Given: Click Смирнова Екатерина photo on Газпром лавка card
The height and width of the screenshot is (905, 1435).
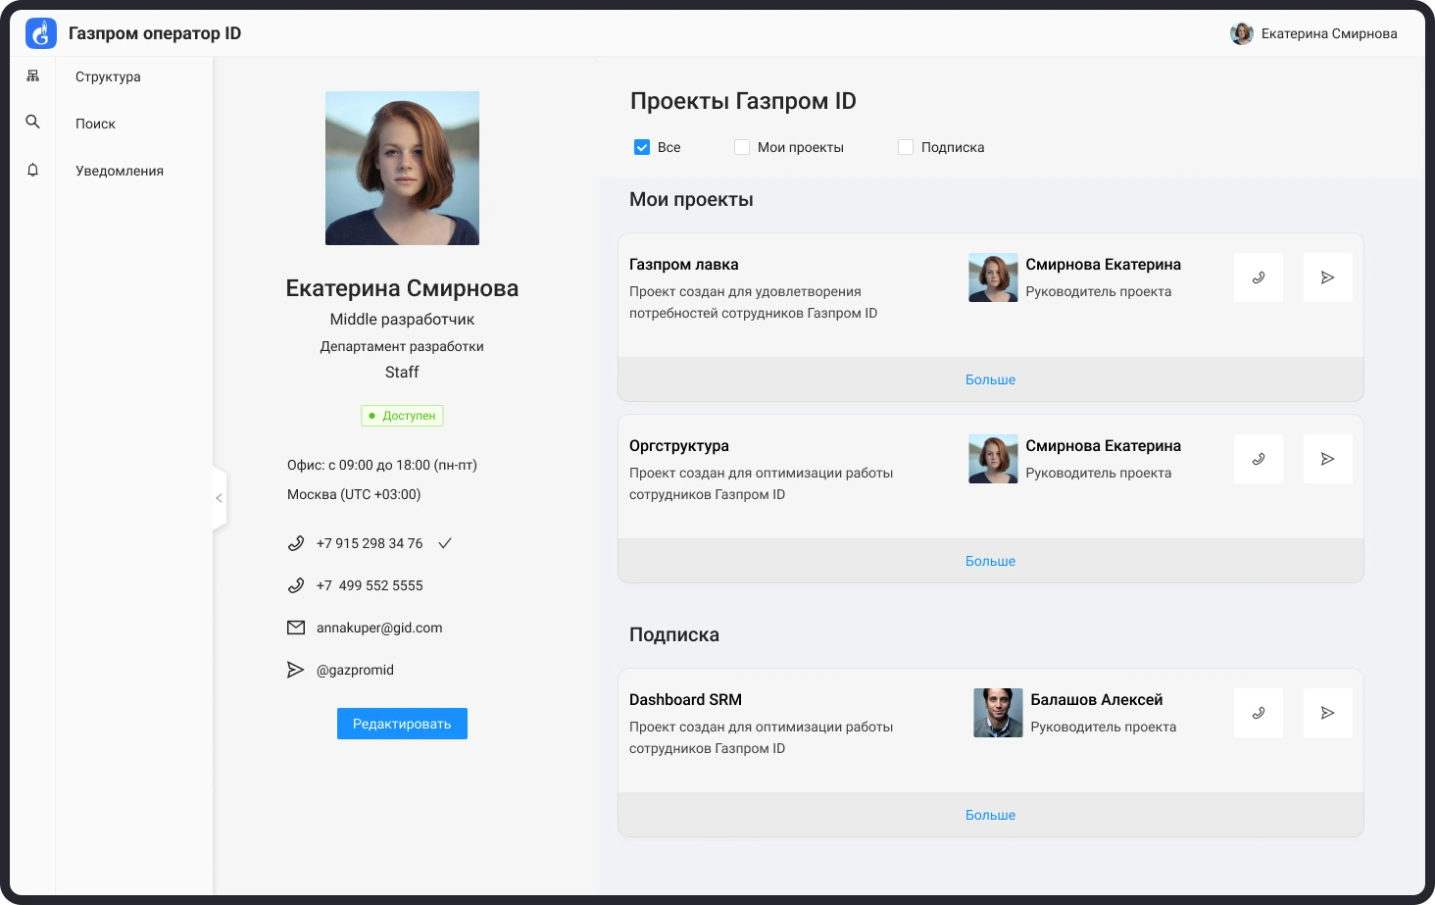Looking at the screenshot, I should point(993,277).
